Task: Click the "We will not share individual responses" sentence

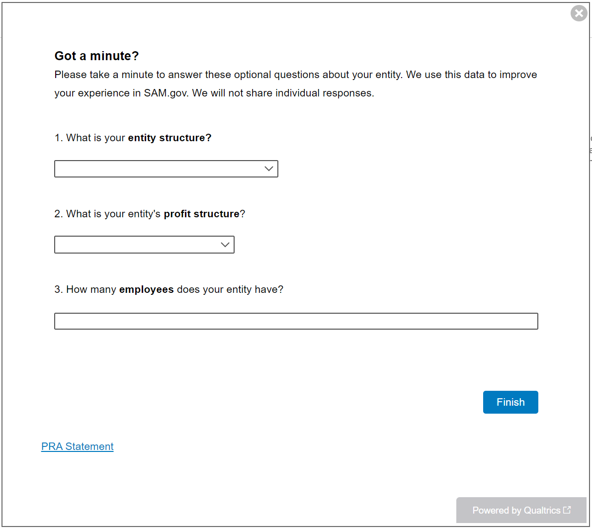Action: [283, 93]
